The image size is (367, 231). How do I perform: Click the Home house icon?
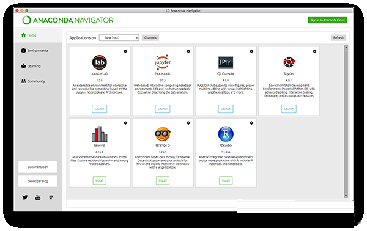pos(23,35)
